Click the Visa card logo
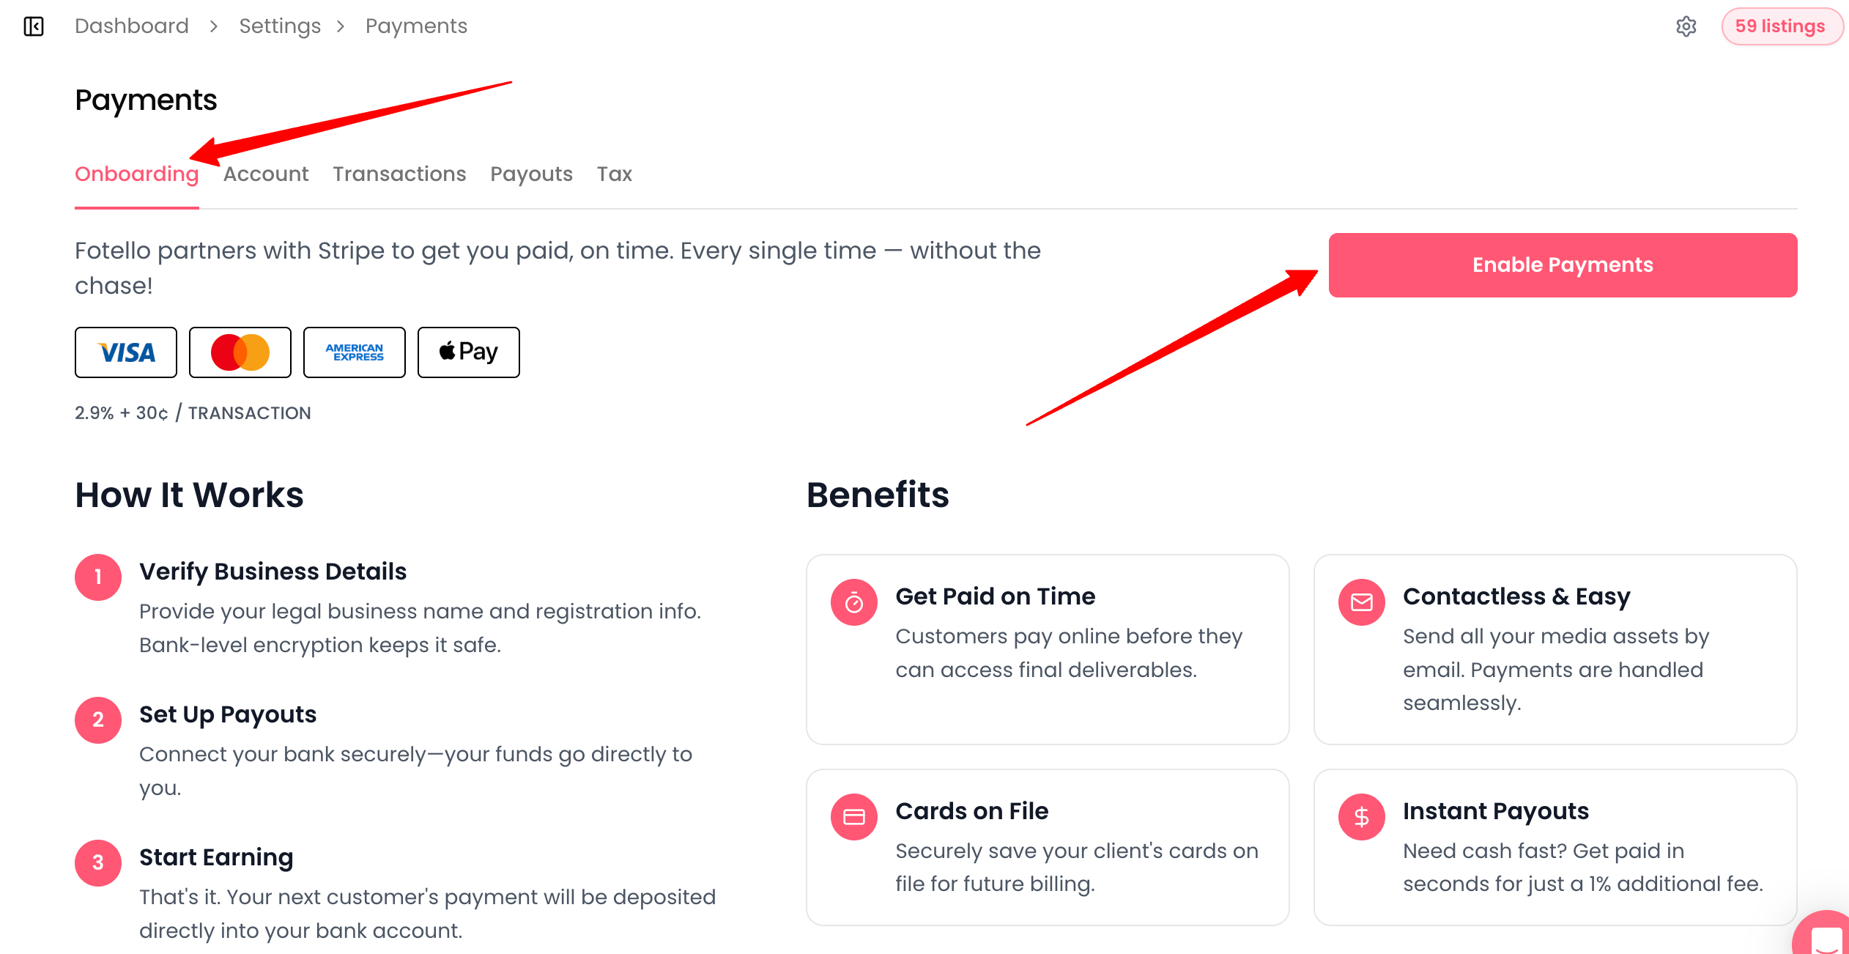The width and height of the screenshot is (1849, 954). point(126,352)
